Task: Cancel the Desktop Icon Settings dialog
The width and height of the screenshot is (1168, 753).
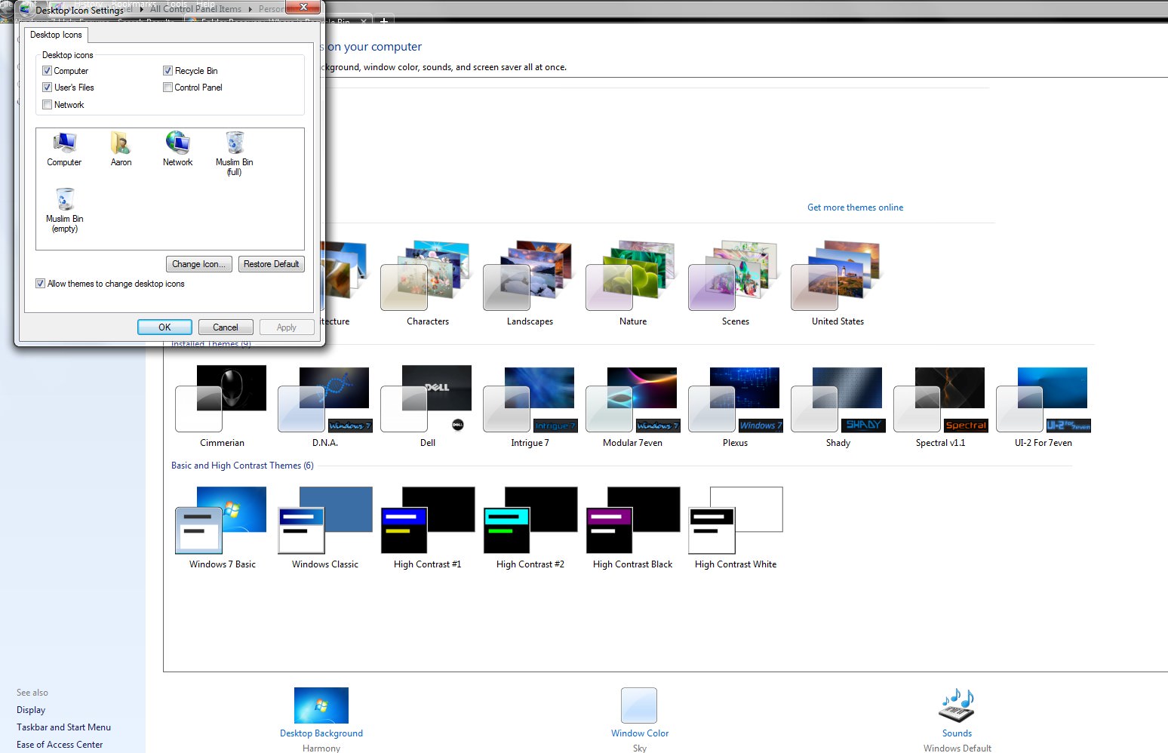Action: [226, 327]
